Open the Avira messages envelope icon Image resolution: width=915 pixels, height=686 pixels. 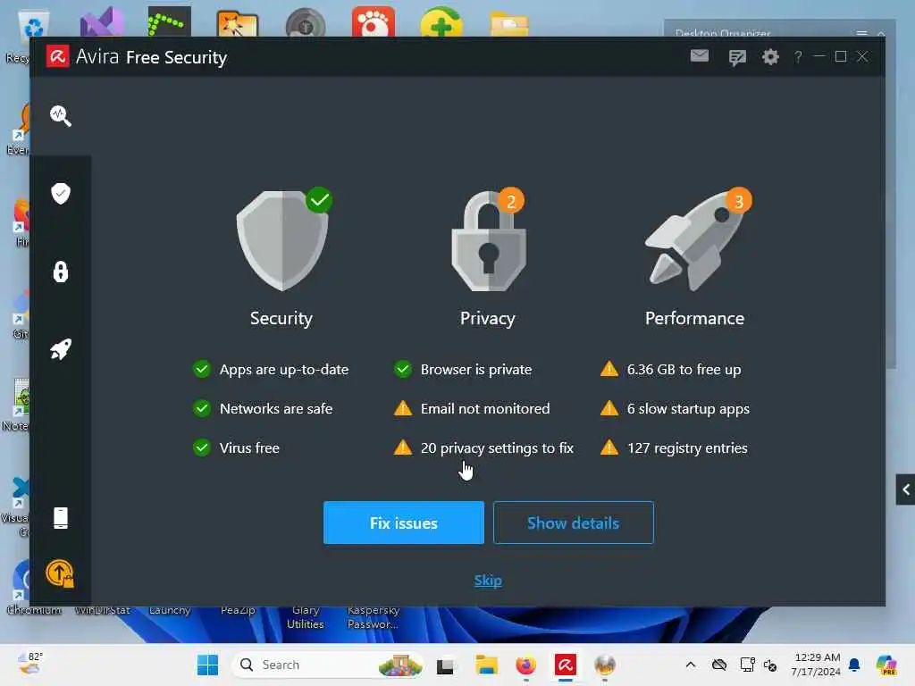(x=699, y=56)
